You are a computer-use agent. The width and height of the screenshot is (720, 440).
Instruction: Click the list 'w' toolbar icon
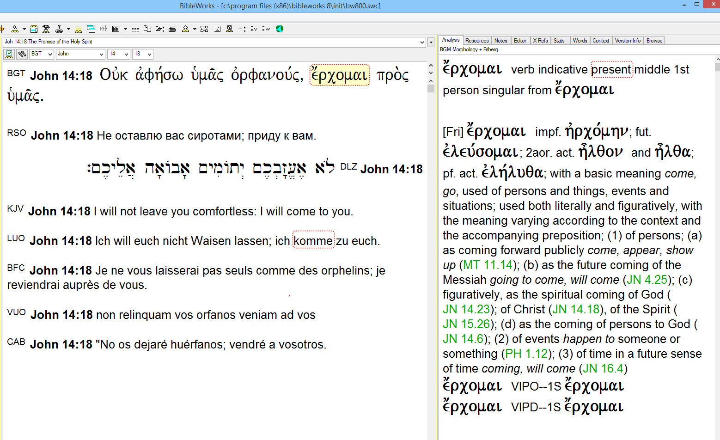pos(266,29)
